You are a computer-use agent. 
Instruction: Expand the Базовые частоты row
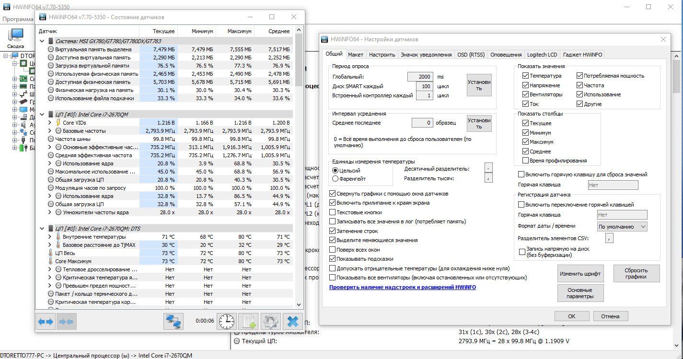pyautogui.click(x=50, y=131)
